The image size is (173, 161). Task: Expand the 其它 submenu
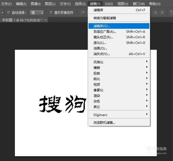[119, 107]
